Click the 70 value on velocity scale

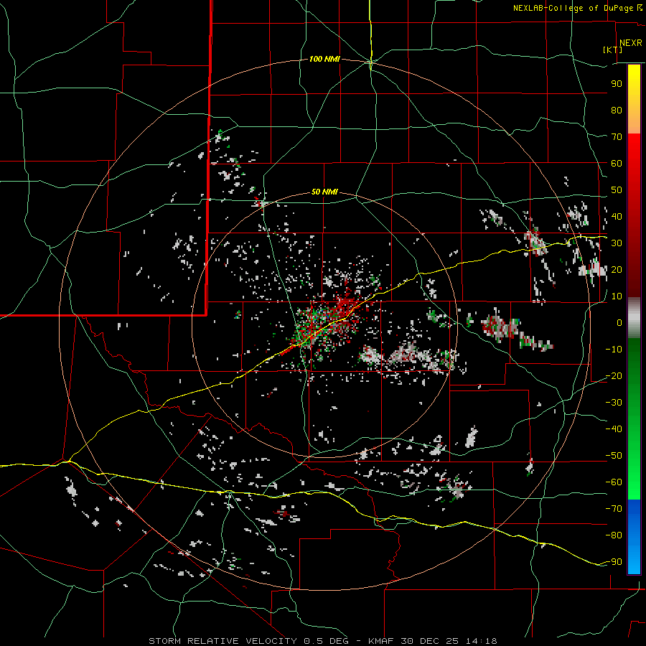[617, 137]
